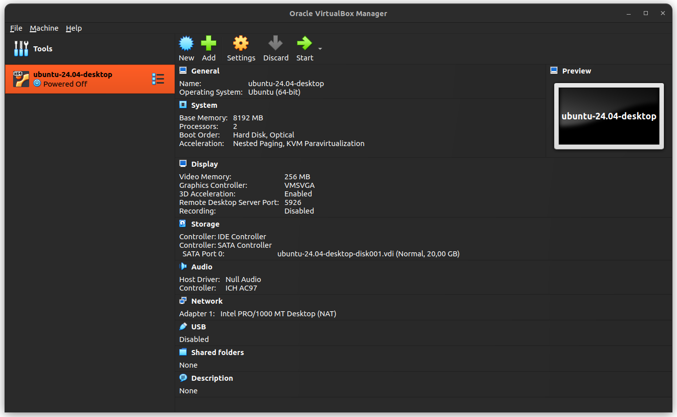Select the ubuntu-24.04-desktop-disk001.vdi storage entry
Image resolution: width=677 pixels, height=417 pixels.
point(368,253)
